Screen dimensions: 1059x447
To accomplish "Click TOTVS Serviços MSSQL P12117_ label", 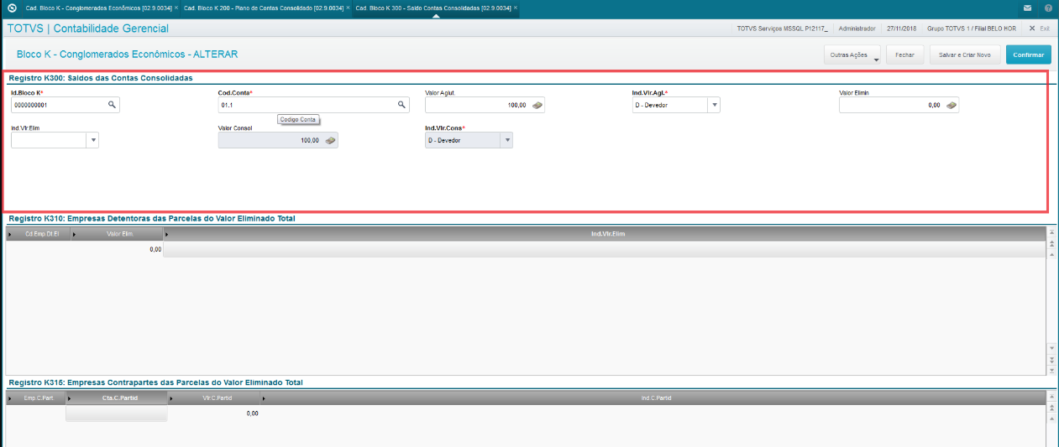I will (x=782, y=29).
